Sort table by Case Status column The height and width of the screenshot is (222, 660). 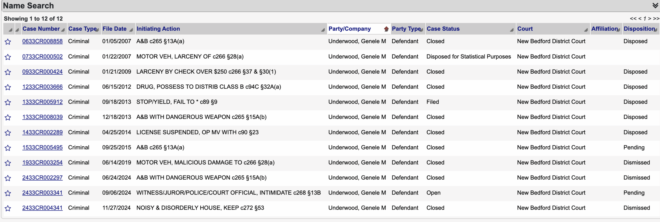(443, 29)
